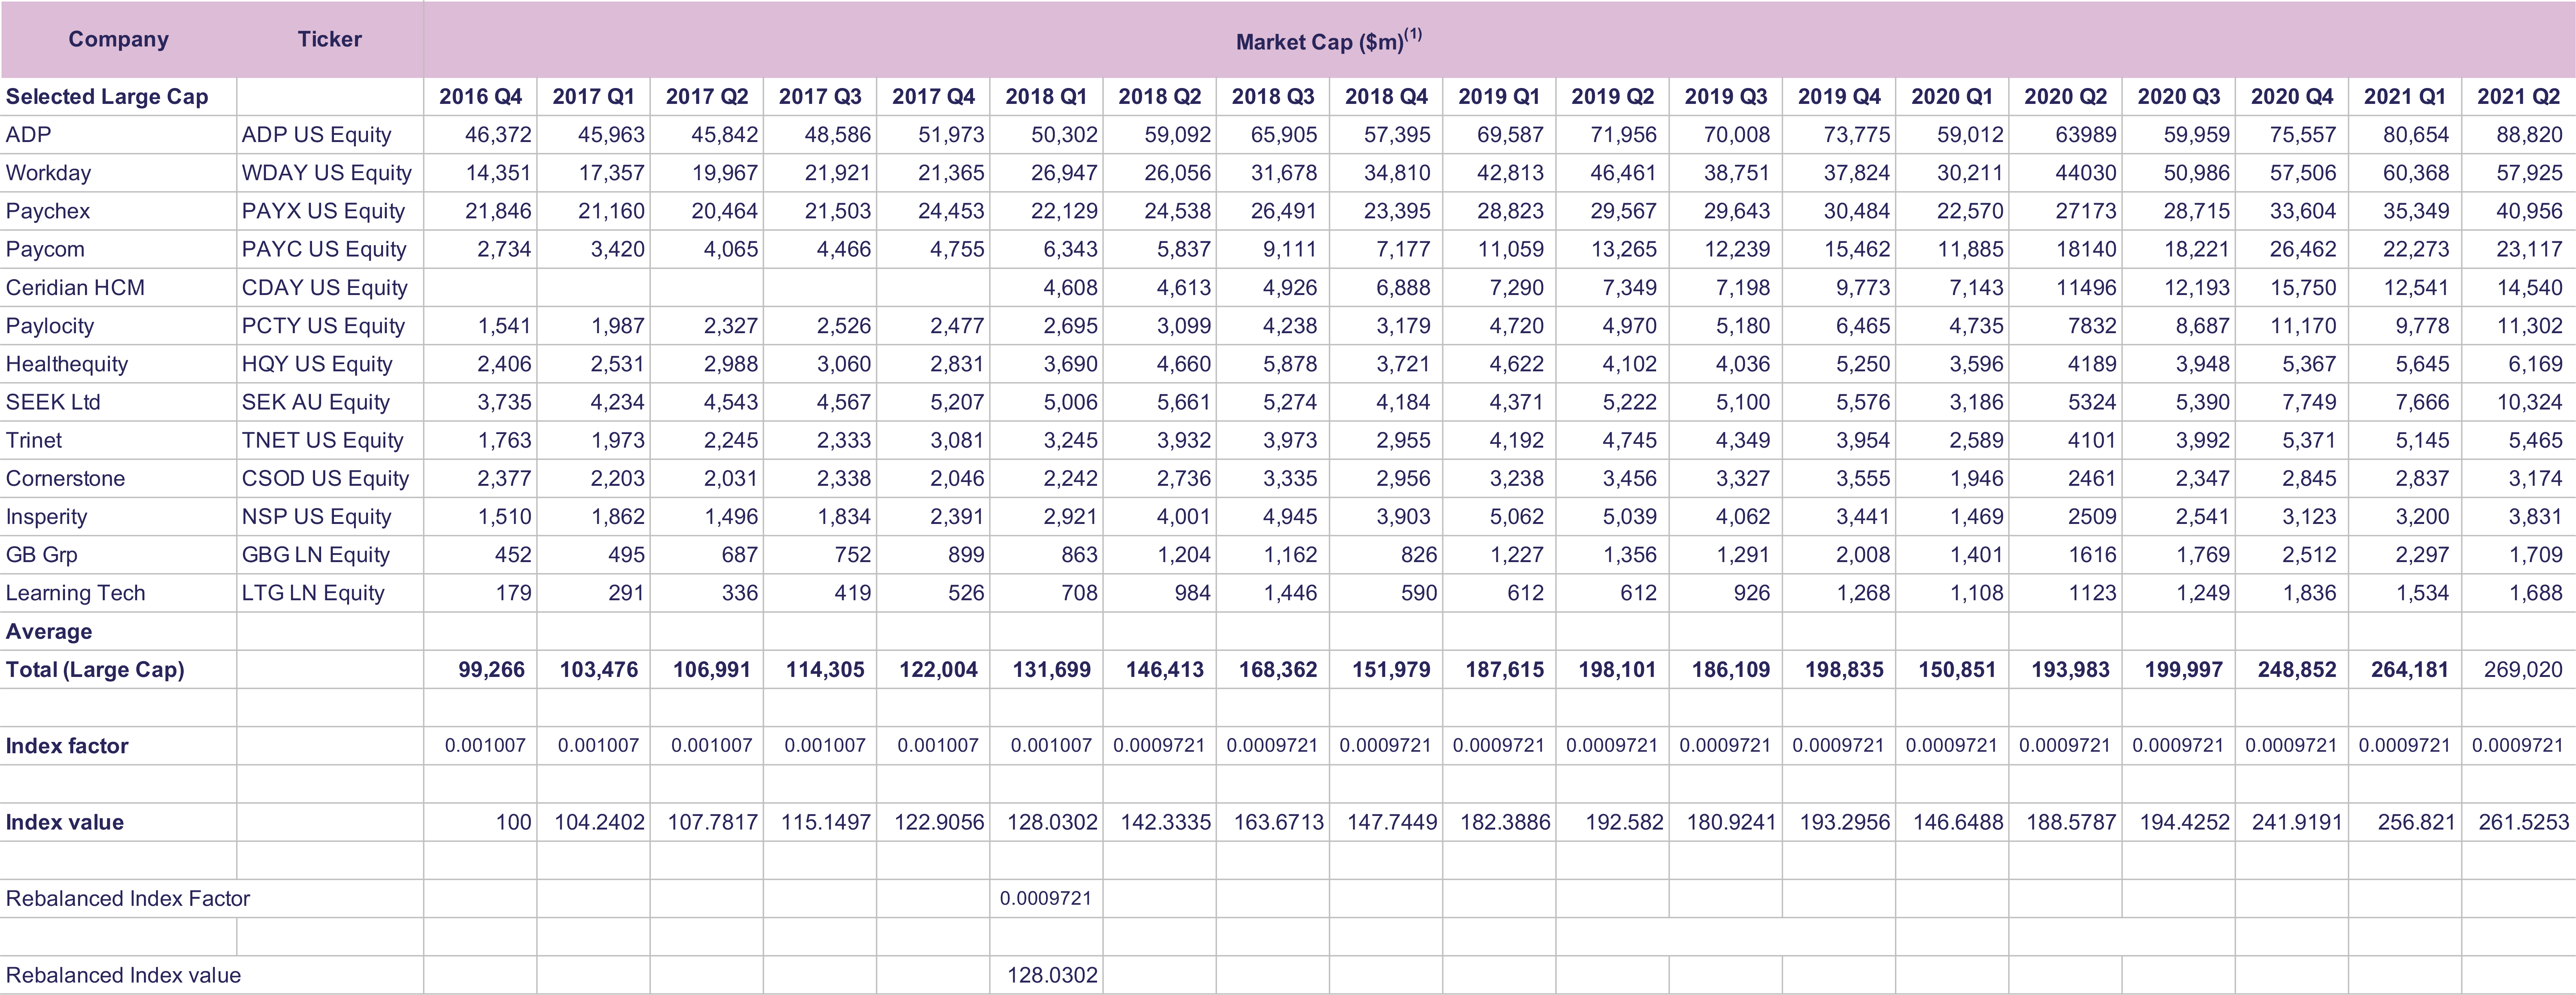Select the 'Rebalanced Index Factor' label

coord(128,899)
